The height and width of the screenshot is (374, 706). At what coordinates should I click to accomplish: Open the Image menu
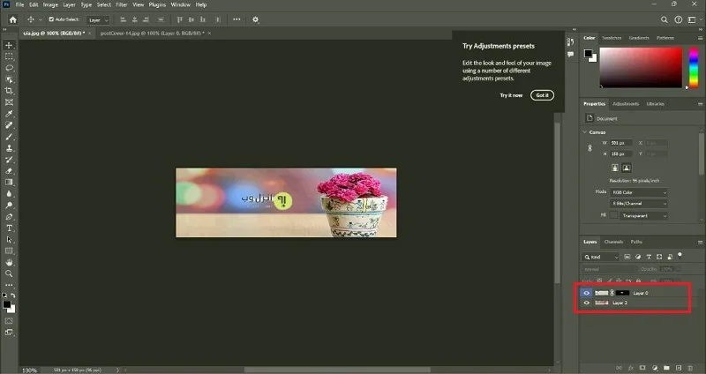50,5
